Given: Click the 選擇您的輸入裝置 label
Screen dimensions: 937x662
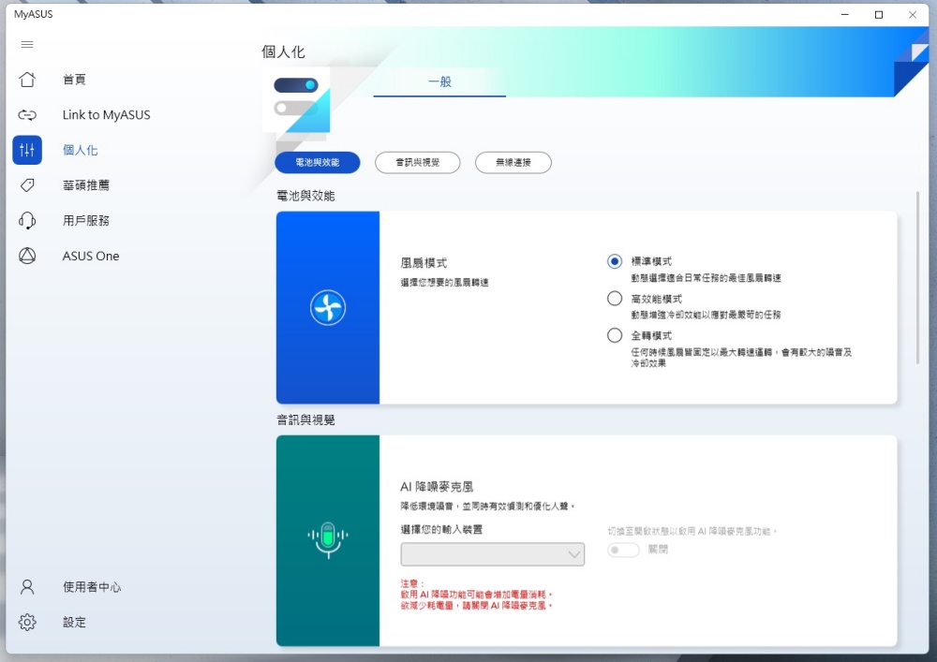Looking at the screenshot, I should tap(441, 529).
